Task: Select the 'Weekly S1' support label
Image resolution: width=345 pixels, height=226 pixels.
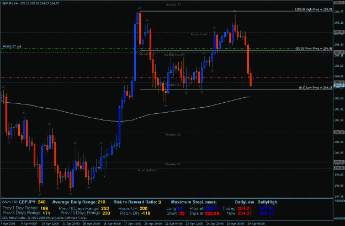Action: pos(173,85)
